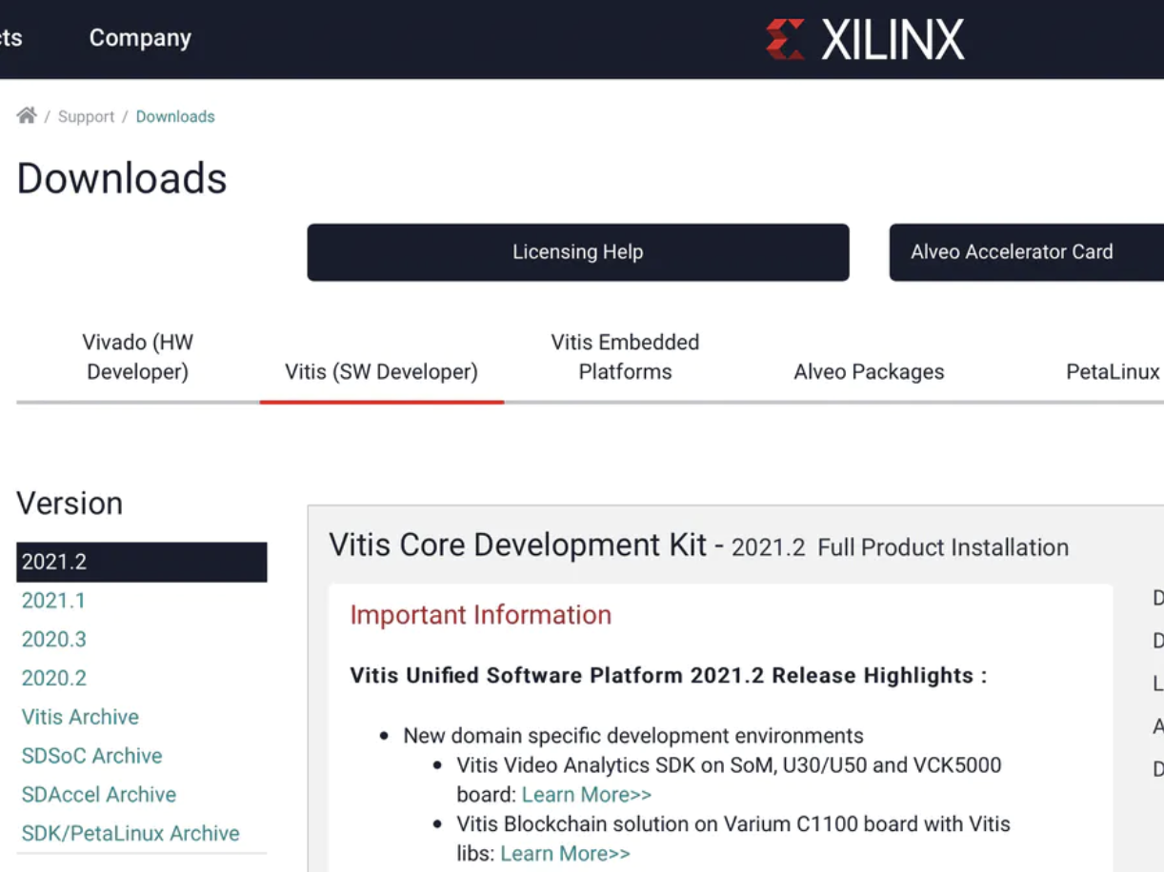The image size is (1164, 872).
Task: Open the Vitis Archive
Action: (80, 716)
